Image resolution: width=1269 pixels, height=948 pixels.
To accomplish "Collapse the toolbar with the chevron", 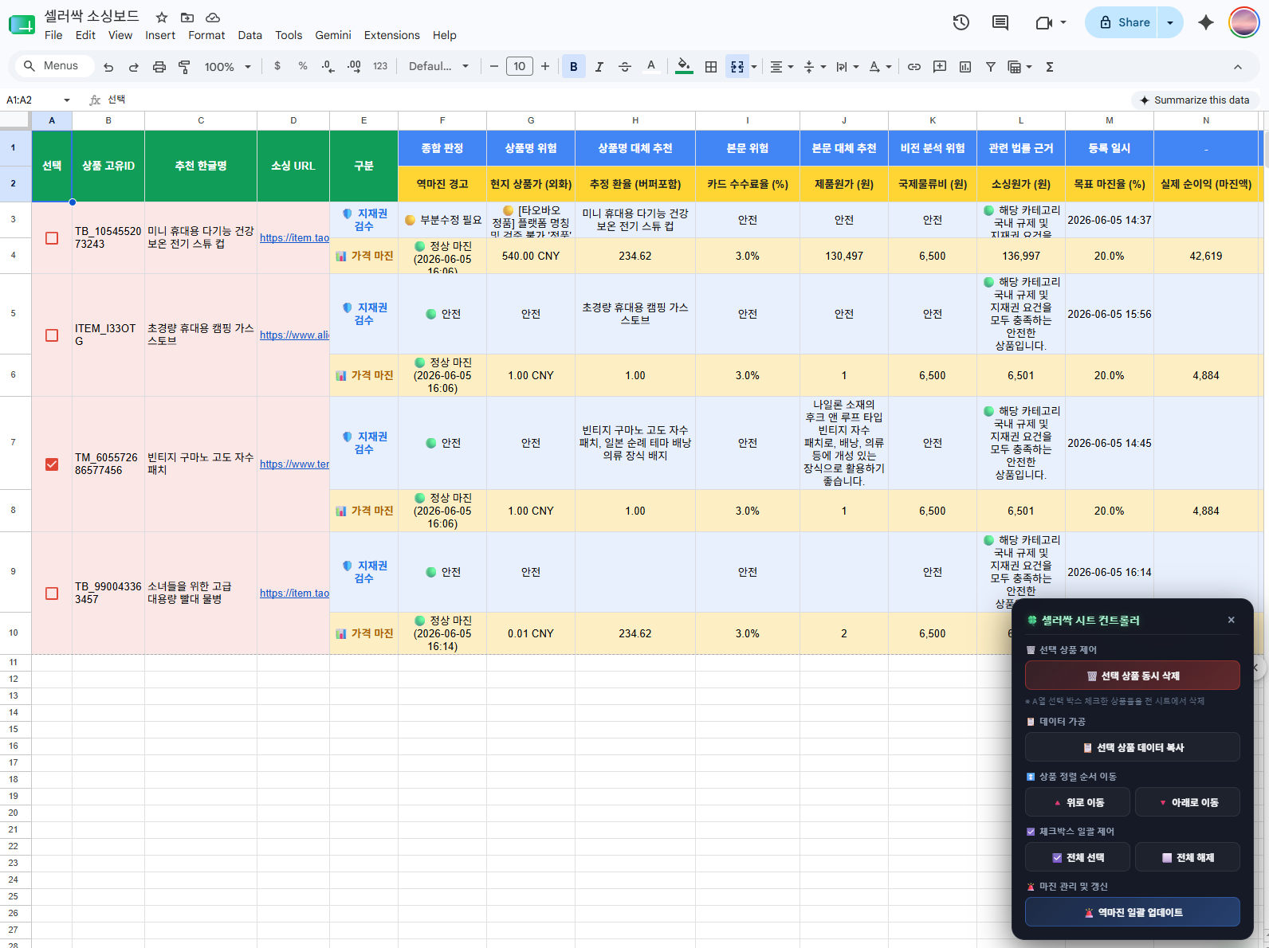I will (x=1238, y=67).
